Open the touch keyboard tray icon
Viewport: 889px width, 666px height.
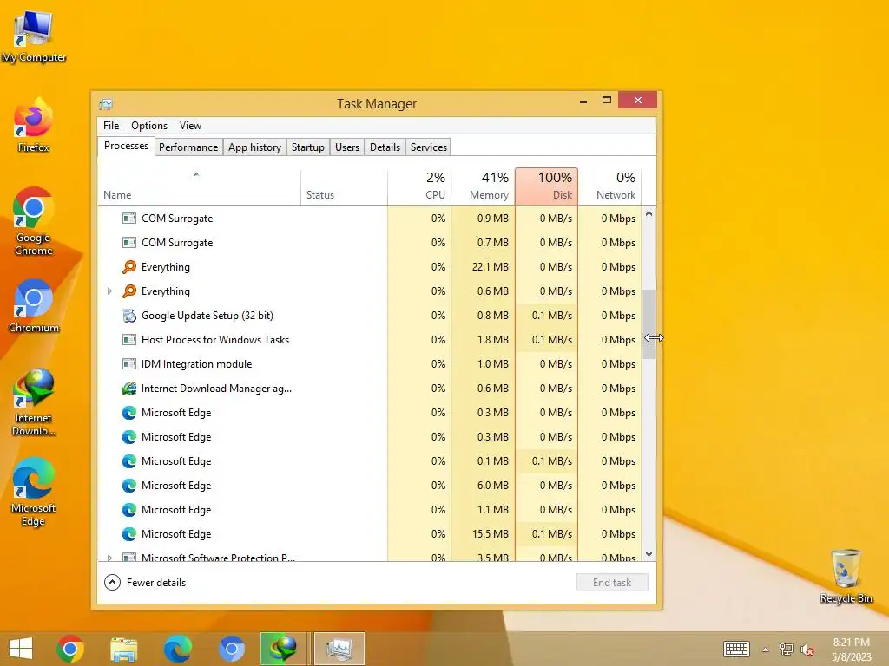tap(736, 649)
